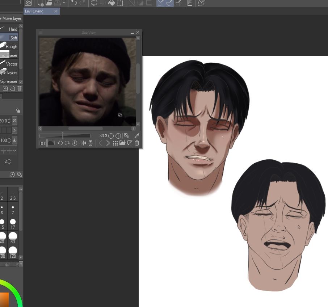This screenshot has height=307, width=328.
Task: Delete the image from Sub View
Action: pyautogui.click(x=137, y=143)
